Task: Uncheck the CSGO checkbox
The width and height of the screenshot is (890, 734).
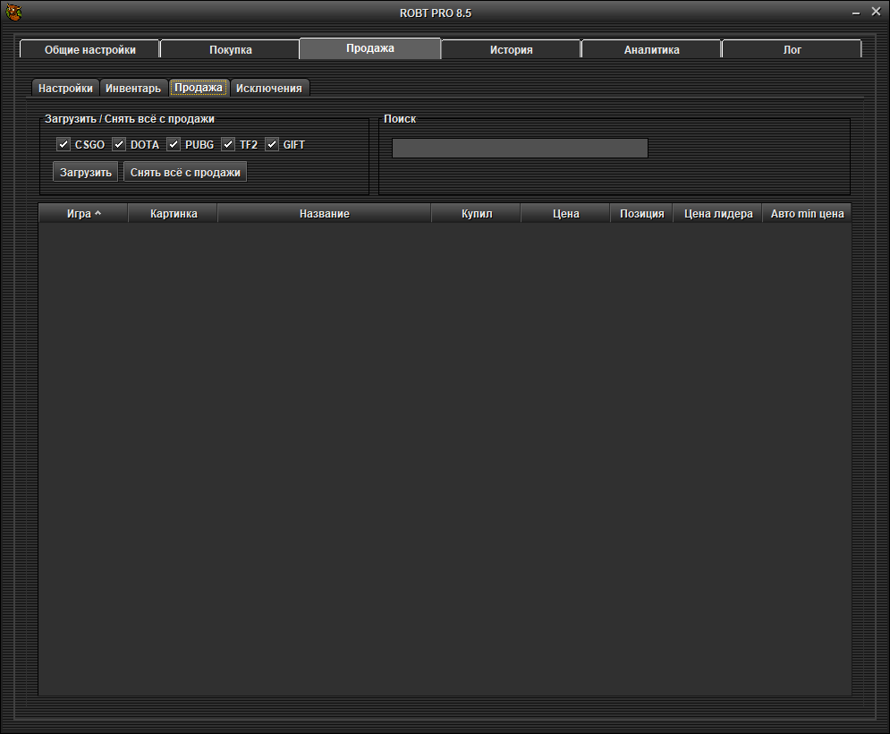Action: [64, 144]
